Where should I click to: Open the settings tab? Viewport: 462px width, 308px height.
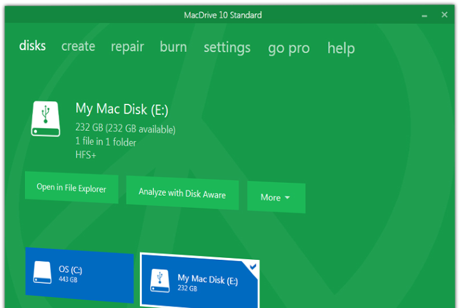click(227, 47)
